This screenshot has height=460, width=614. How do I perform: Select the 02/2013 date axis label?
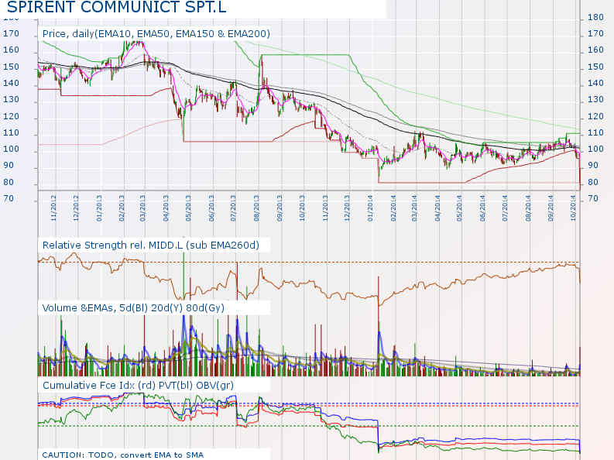(122, 208)
